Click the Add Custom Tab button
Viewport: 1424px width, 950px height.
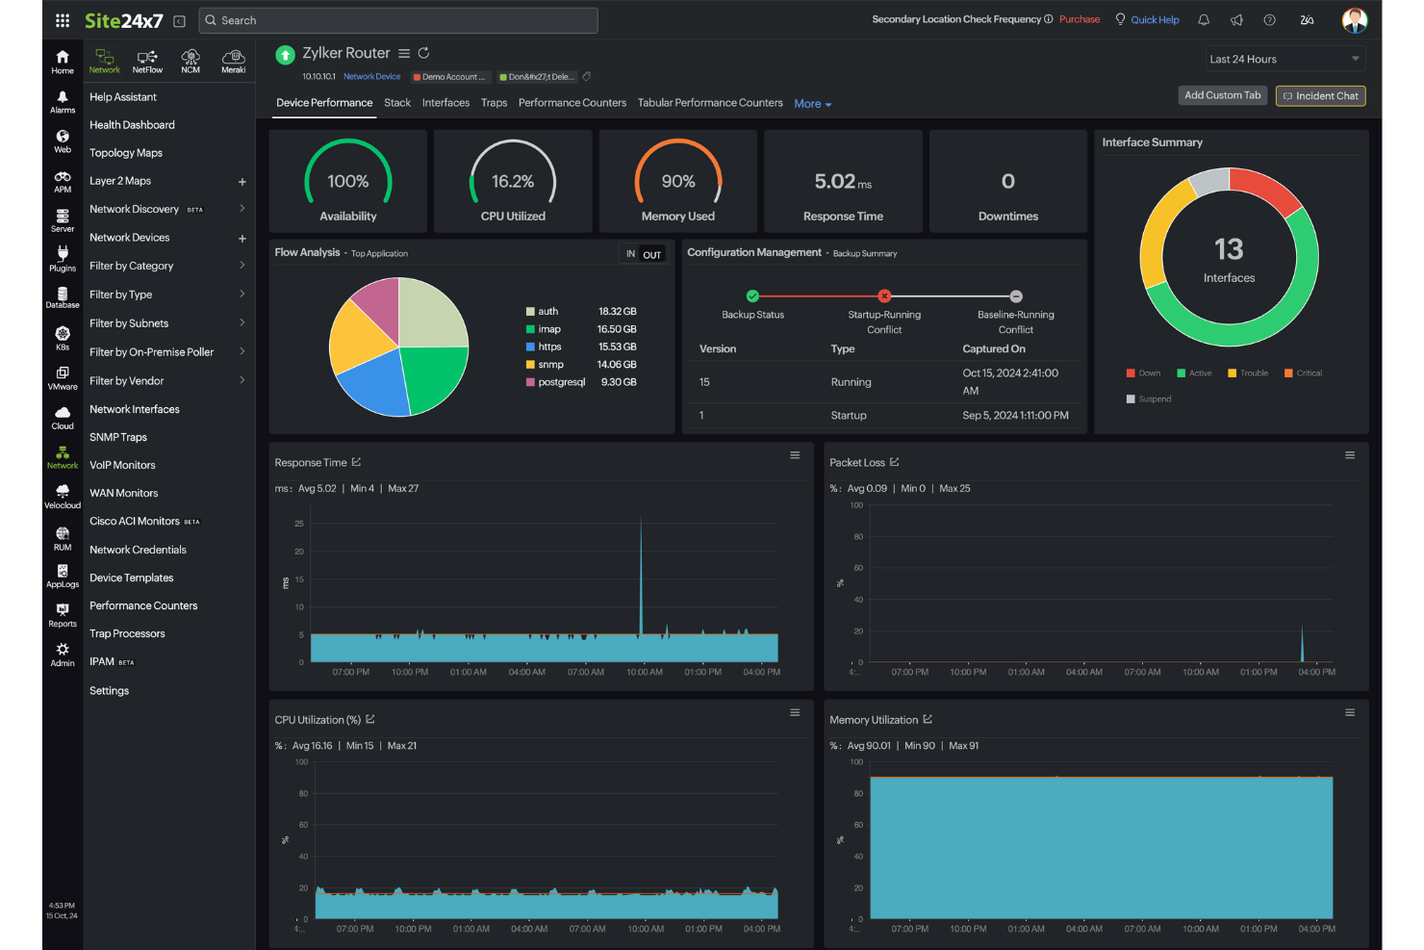point(1222,95)
